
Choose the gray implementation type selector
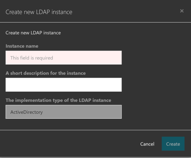tap(64, 112)
